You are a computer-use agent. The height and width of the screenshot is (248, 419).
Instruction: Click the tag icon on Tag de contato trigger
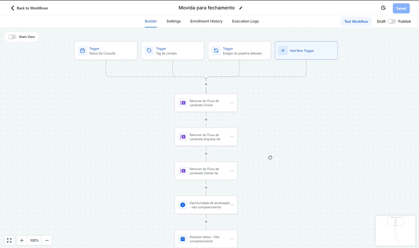tap(149, 51)
